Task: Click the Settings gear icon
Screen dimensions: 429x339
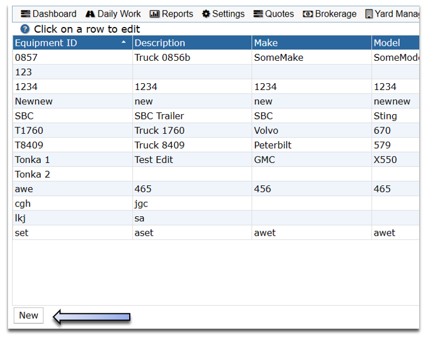Action: 206,14
